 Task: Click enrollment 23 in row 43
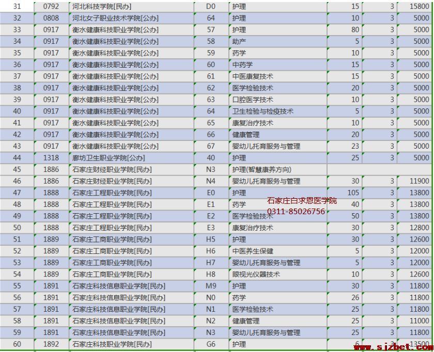pyautogui.click(x=344, y=146)
